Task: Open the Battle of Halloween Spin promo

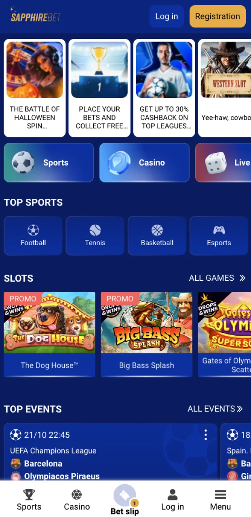Action: (x=35, y=88)
